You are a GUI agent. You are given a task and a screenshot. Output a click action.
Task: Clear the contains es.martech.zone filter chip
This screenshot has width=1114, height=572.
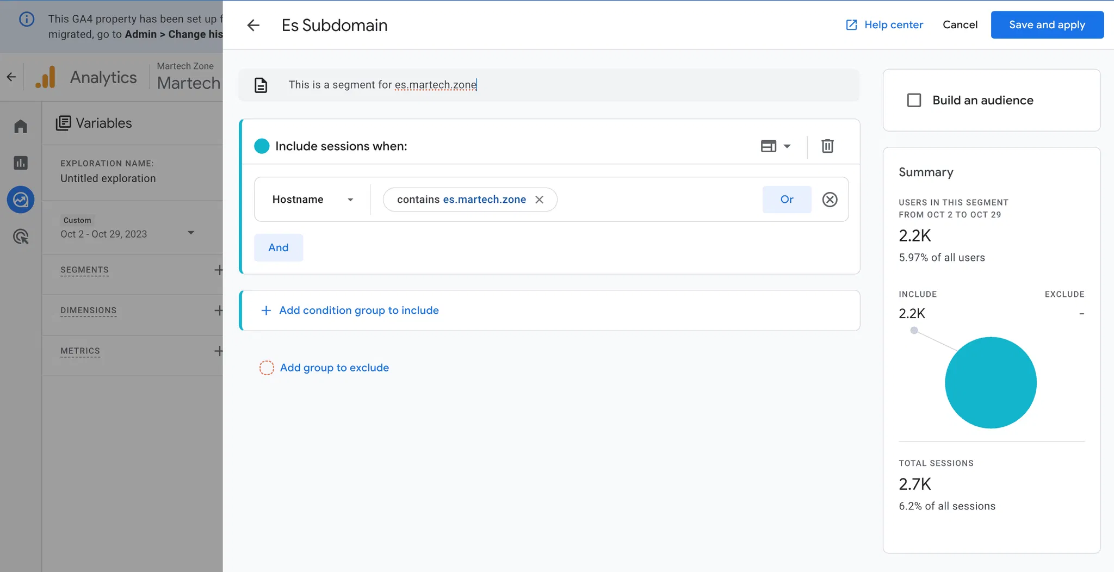[x=539, y=200]
